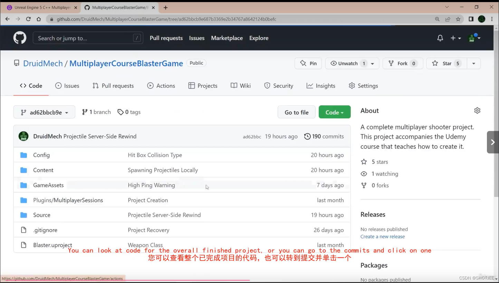This screenshot has width=499, height=283.
Task: Open the 0 tags link
Action: pos(129,112)
